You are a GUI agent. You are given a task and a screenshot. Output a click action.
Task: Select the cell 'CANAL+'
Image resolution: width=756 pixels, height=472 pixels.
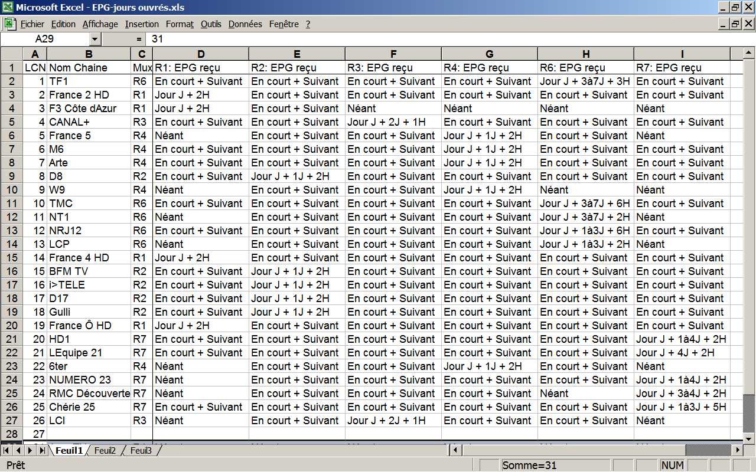[x=89, y=122]
